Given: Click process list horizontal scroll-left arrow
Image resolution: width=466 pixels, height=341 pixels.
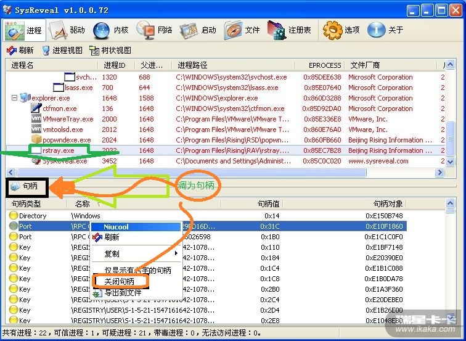Looking at the screenshot, I should click(11, 172).
